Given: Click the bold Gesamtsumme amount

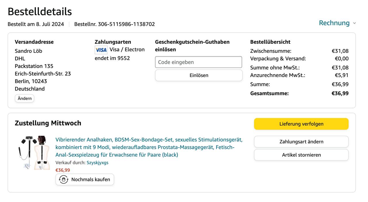Looking at the screenshot, I should (340, 93).
